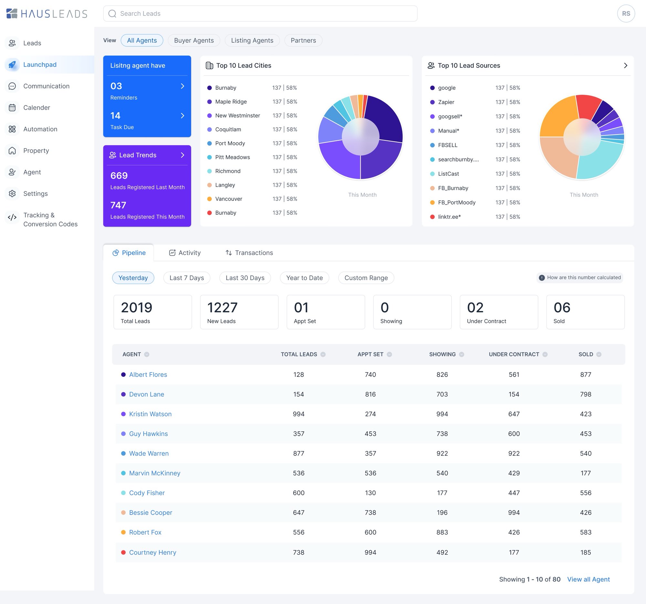
Task: Select the Last 30 Days range
Action: click(x=245, y=278)
